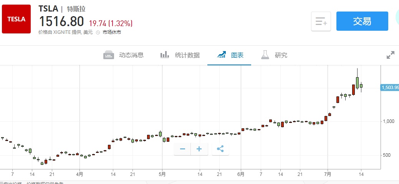Click the 5月 label on the time axis
The width and height of the screenshot is (399, 184).
pos(162,174)
